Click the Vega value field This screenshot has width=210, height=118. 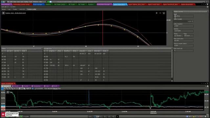188,36
